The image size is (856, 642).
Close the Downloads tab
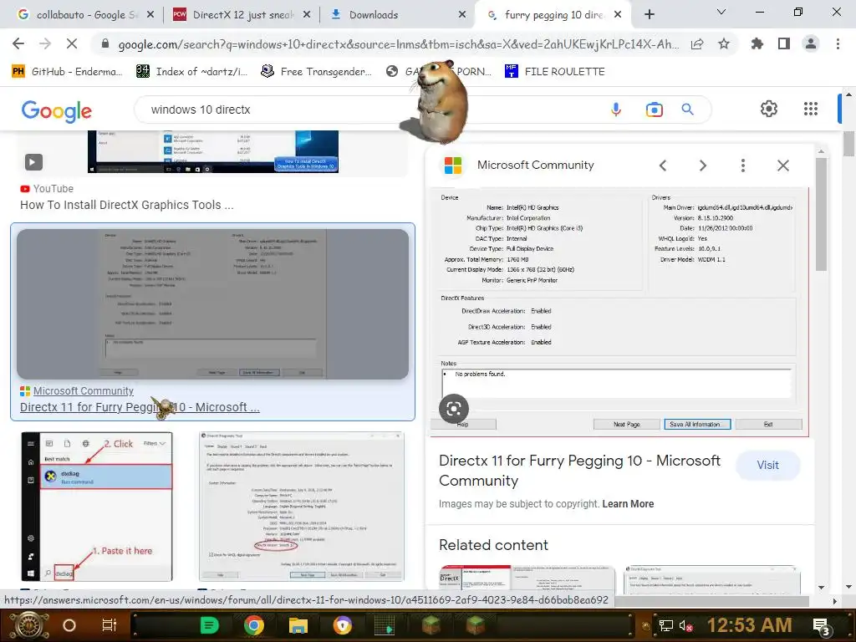(462, 15)
